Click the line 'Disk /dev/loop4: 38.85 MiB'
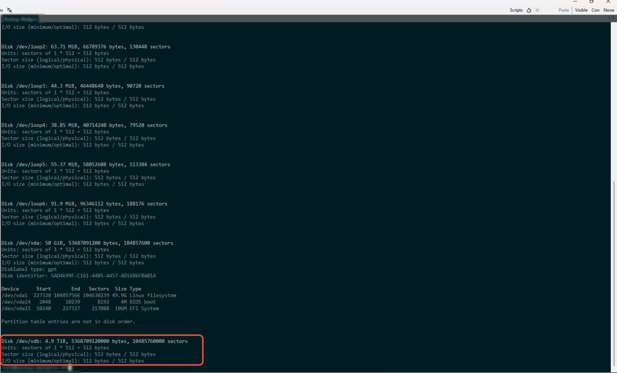 pos(84,125)
